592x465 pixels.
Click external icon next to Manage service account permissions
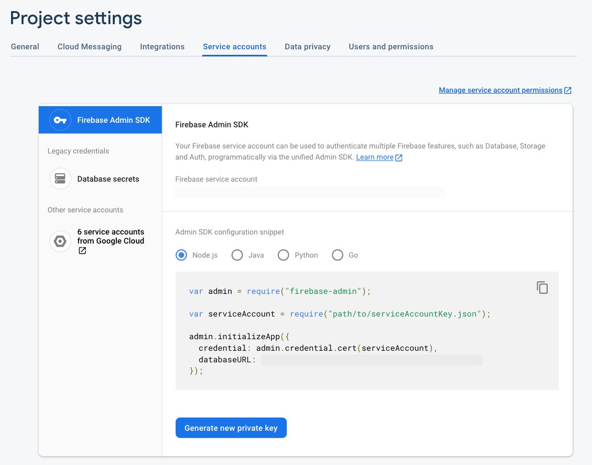coord(567,91)
